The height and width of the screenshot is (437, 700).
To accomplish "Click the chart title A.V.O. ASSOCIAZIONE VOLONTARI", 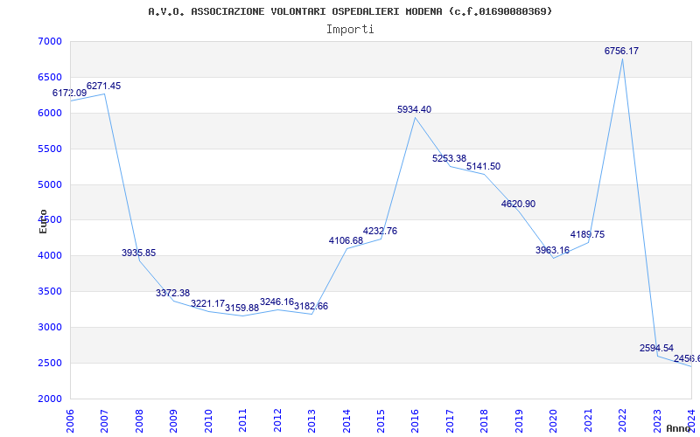I will point(350,11).
